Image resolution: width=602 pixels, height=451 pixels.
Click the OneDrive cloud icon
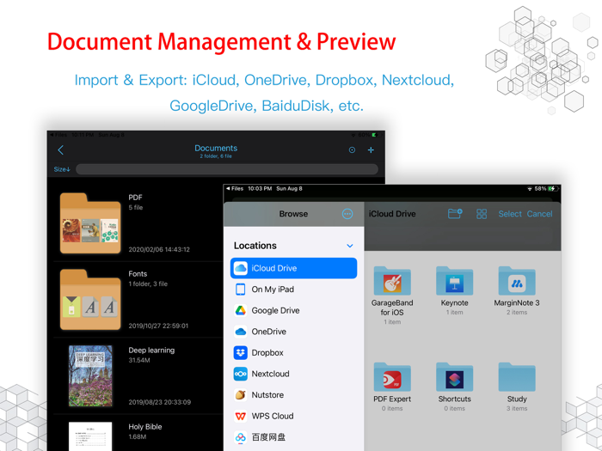pos(240,332)
